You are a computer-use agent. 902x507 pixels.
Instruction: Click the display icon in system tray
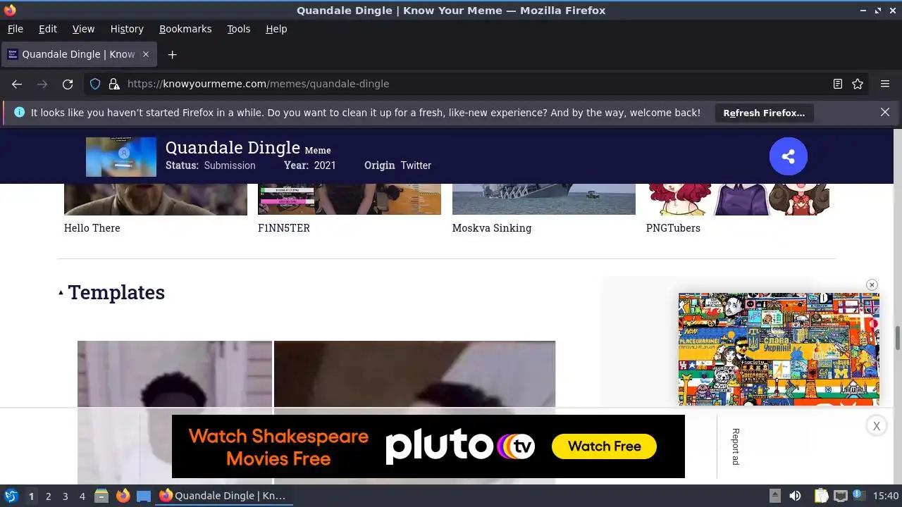pyautogui.click(x=840, y=496)
